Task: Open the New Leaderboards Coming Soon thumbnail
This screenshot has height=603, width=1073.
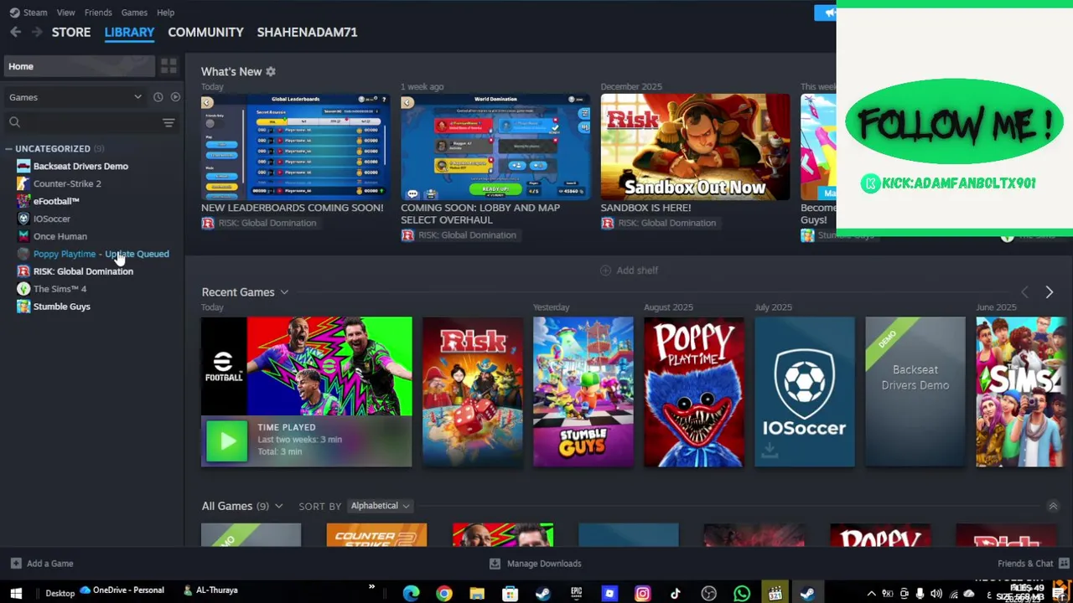Action: pos(295,147)
